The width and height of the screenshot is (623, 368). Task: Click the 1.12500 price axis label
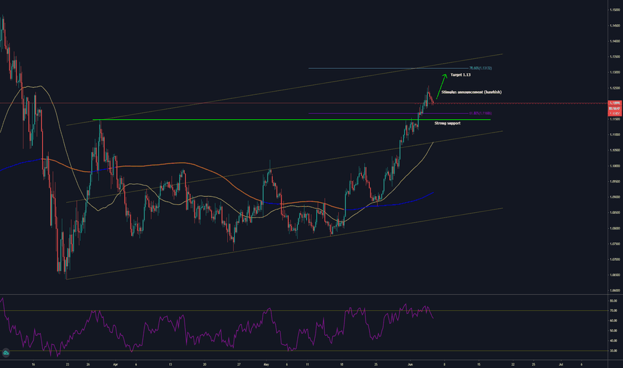click(x=615, y=88)
